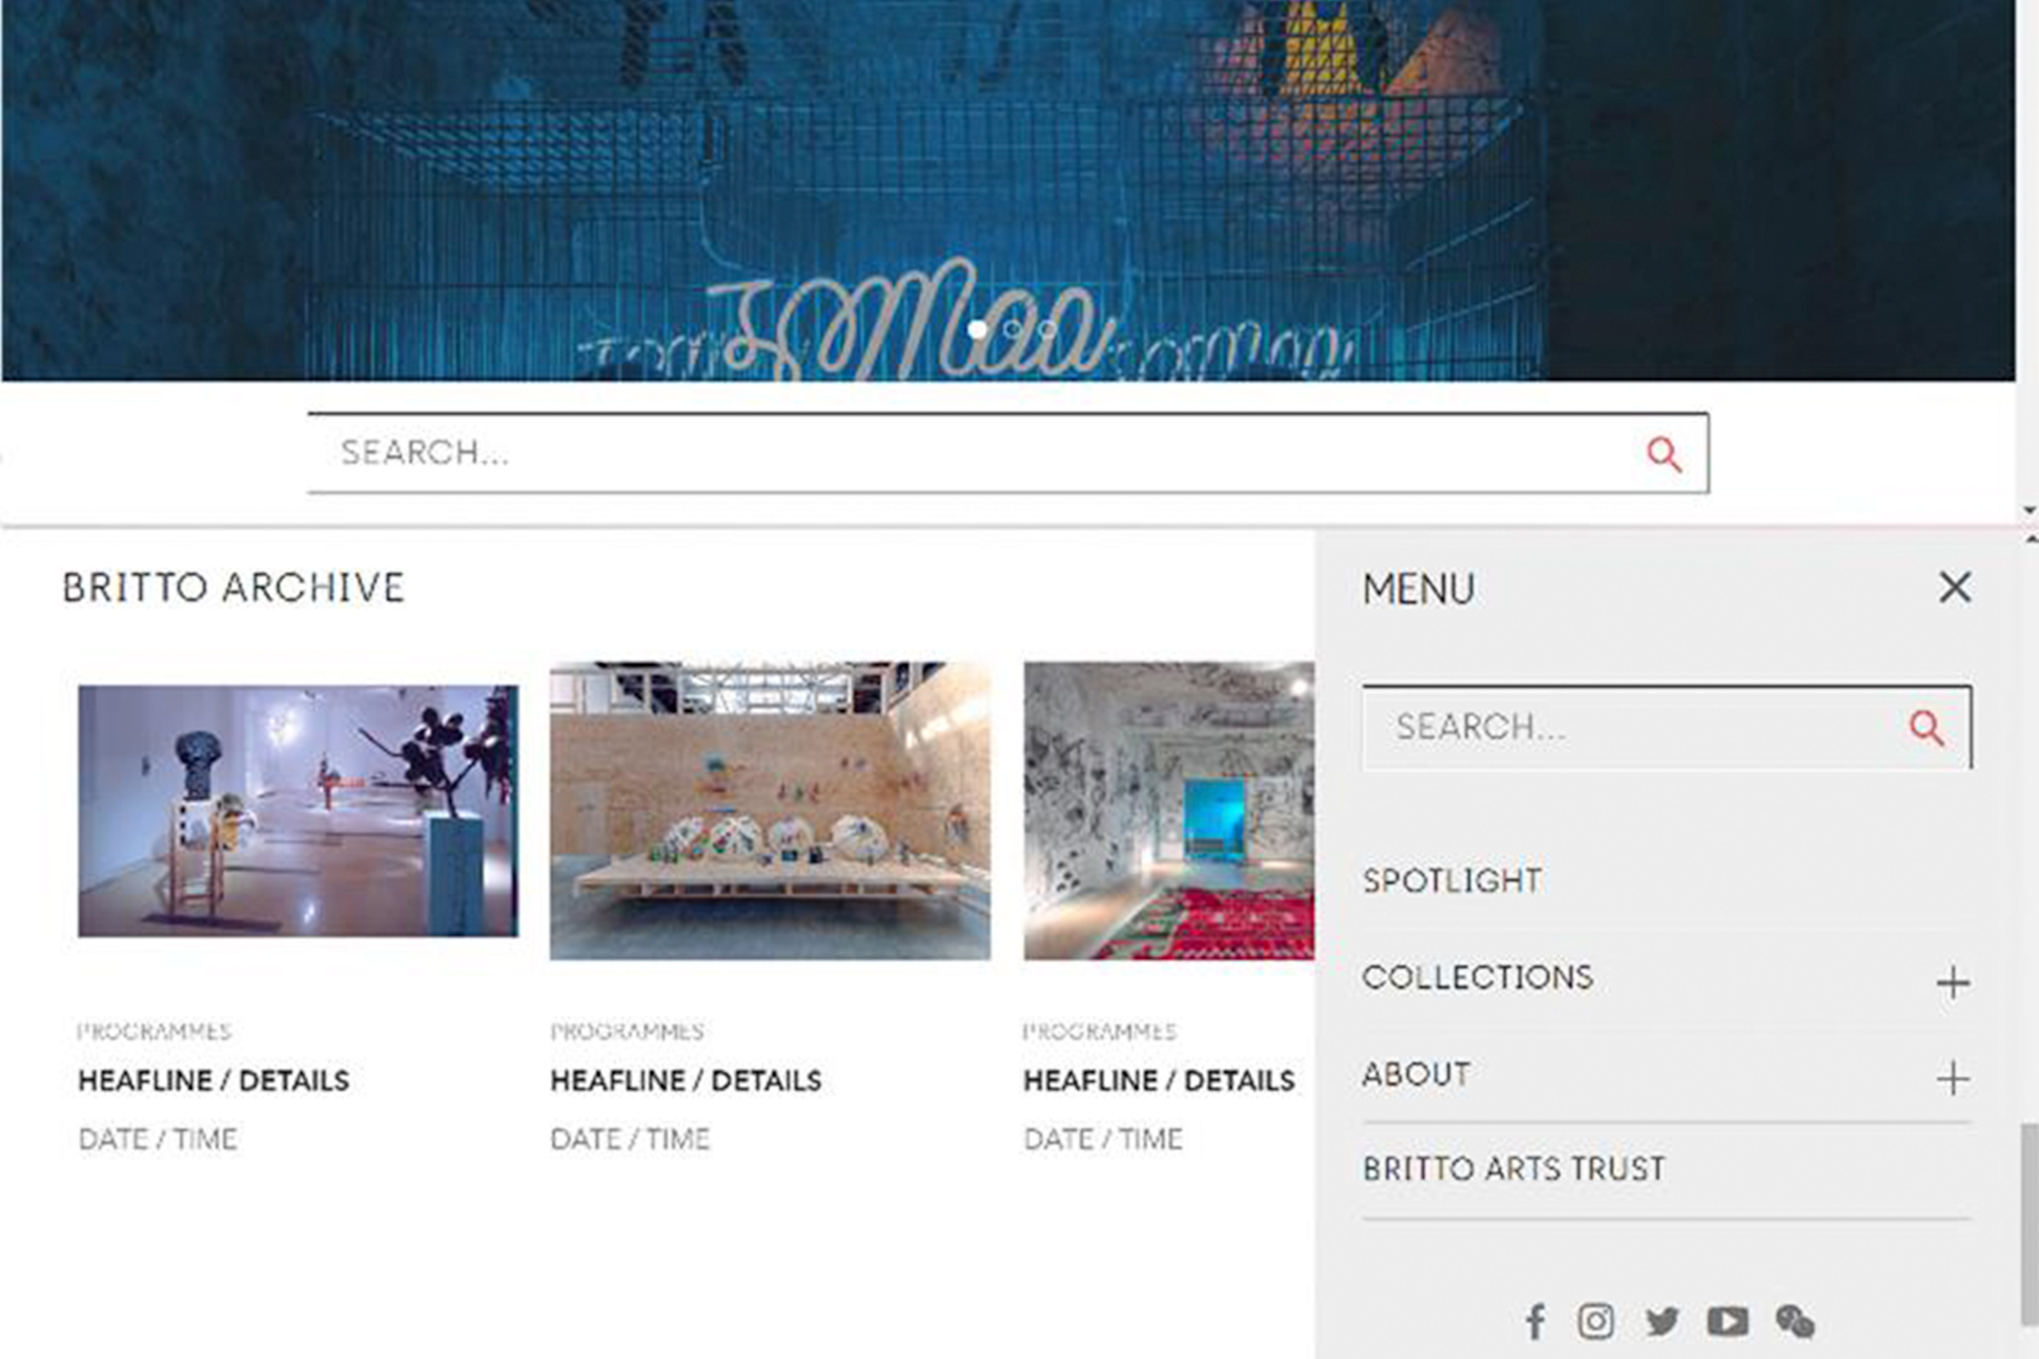
Task: Select the third carousel dot on the banner
Action: pos(1047,330)
